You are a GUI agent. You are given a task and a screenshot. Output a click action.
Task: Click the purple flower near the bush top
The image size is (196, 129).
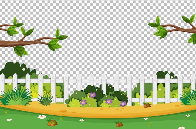pos(93,95)
